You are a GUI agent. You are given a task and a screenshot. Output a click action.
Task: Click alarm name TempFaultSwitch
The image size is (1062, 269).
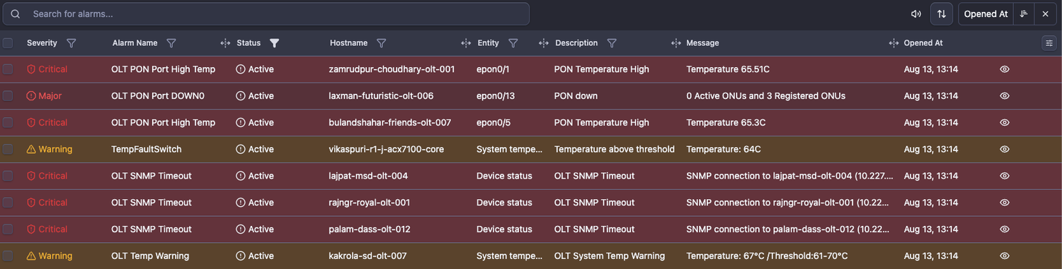tap(147, 150)
